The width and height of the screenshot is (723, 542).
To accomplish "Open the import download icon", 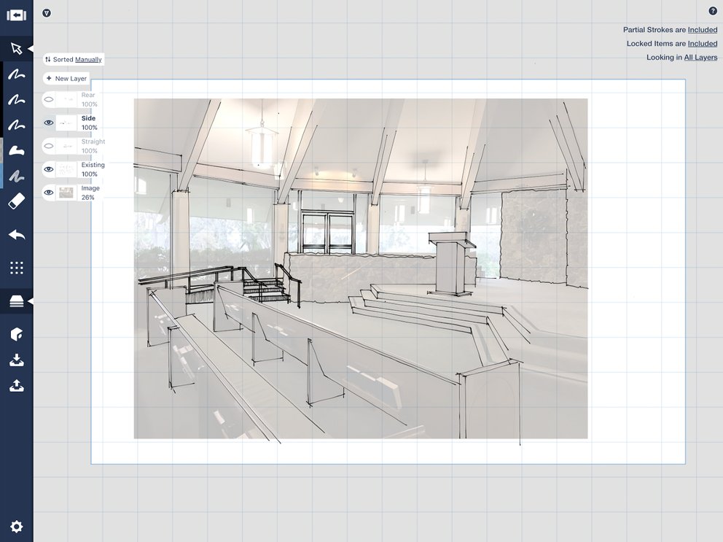I will (x=16, y=359).
